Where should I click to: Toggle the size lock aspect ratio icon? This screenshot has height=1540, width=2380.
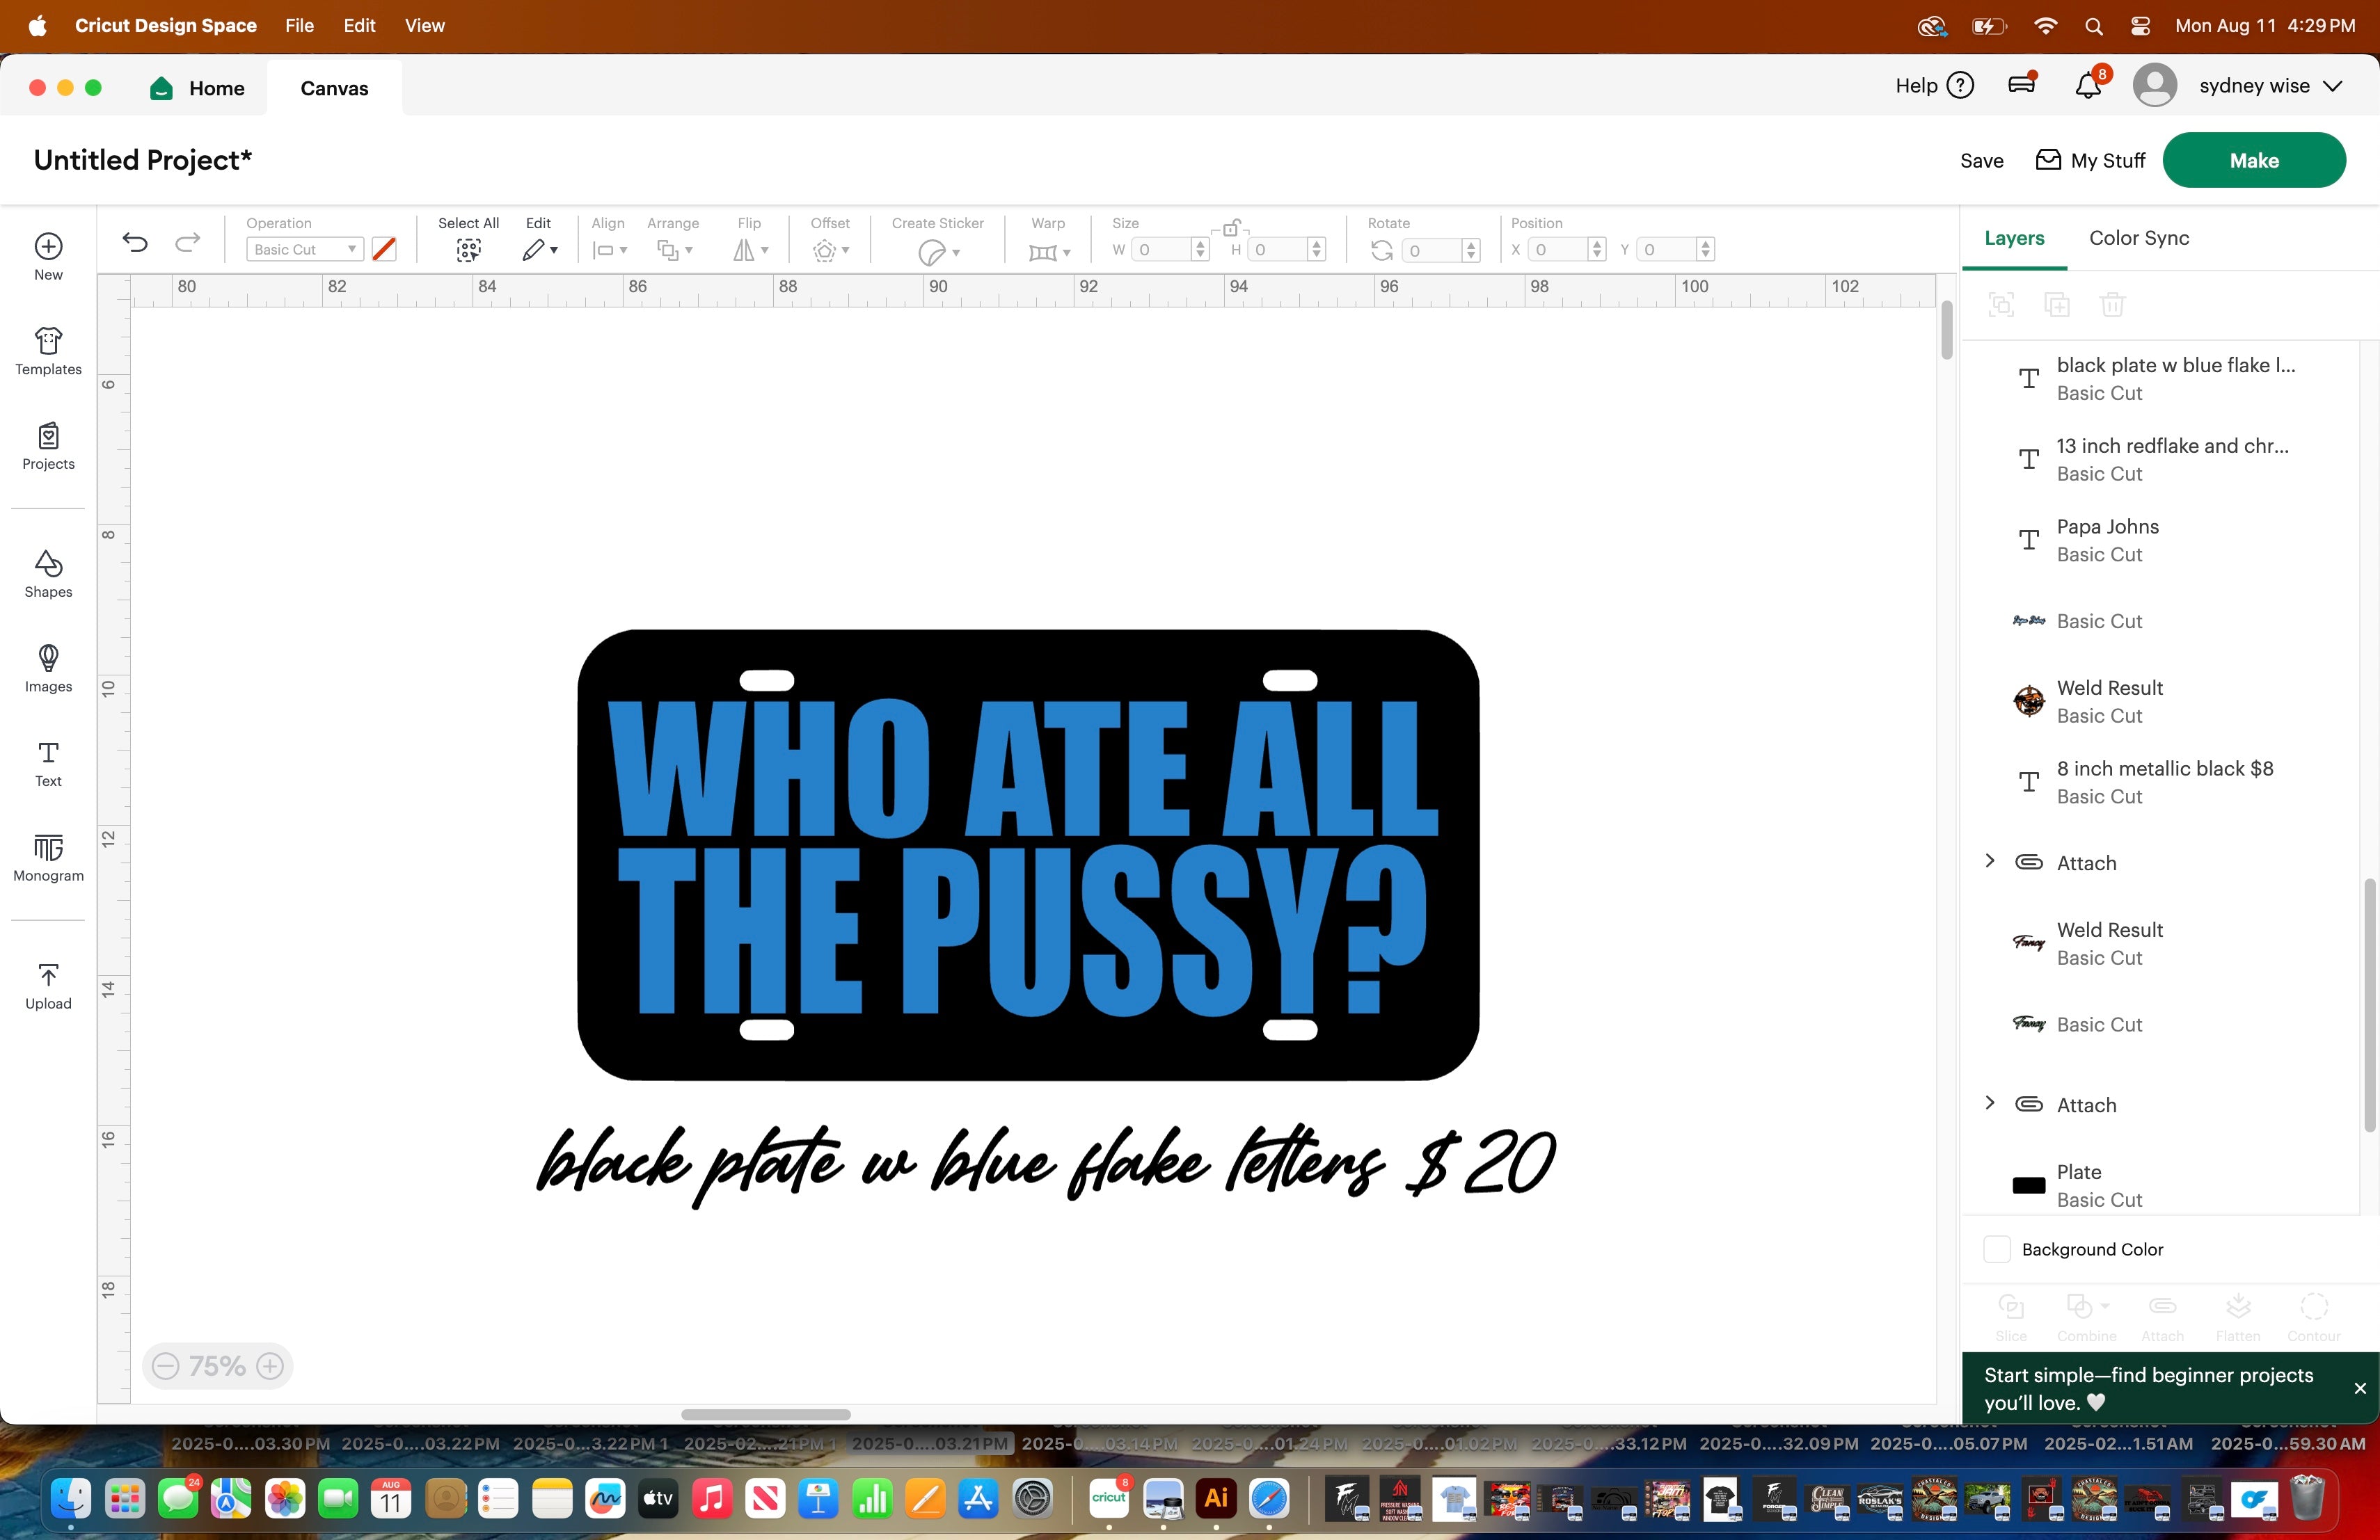point(1231,228)
